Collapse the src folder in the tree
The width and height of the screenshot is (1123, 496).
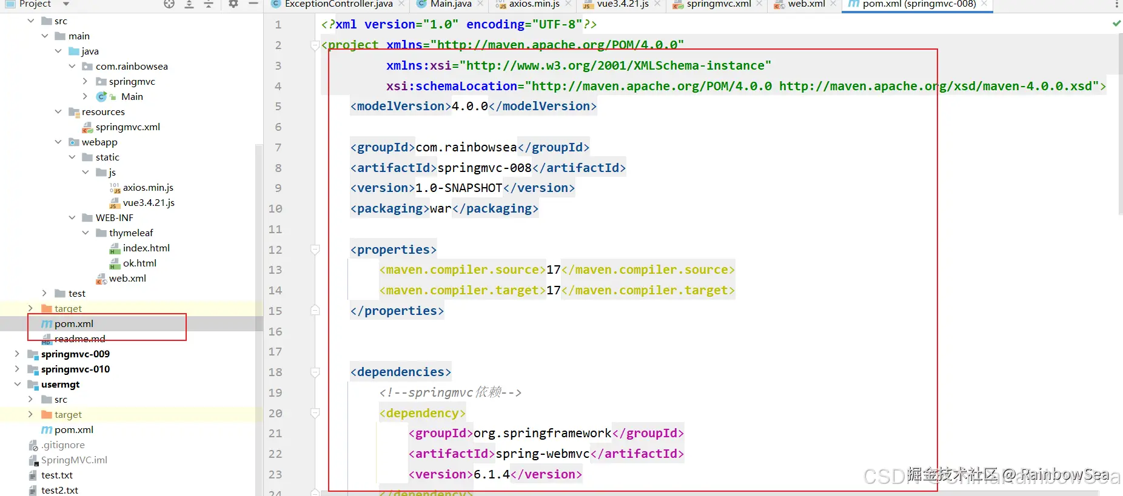pyautogui.click(x=31, y=21)
